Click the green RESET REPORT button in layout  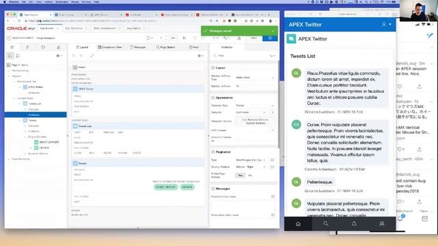tap(166, 187)
